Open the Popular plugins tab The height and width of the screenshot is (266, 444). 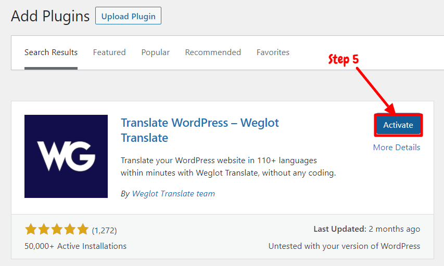156,52
